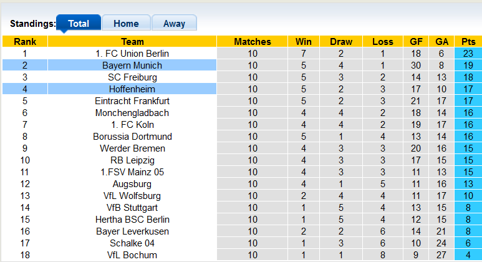Click the Win column header

(304, 42)
